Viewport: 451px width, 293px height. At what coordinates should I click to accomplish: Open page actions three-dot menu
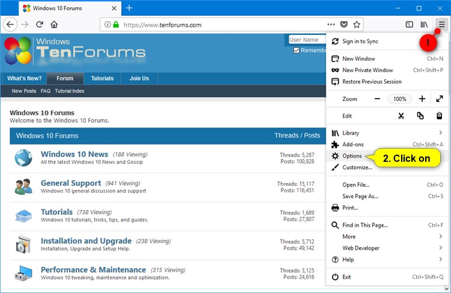(331, 25)
